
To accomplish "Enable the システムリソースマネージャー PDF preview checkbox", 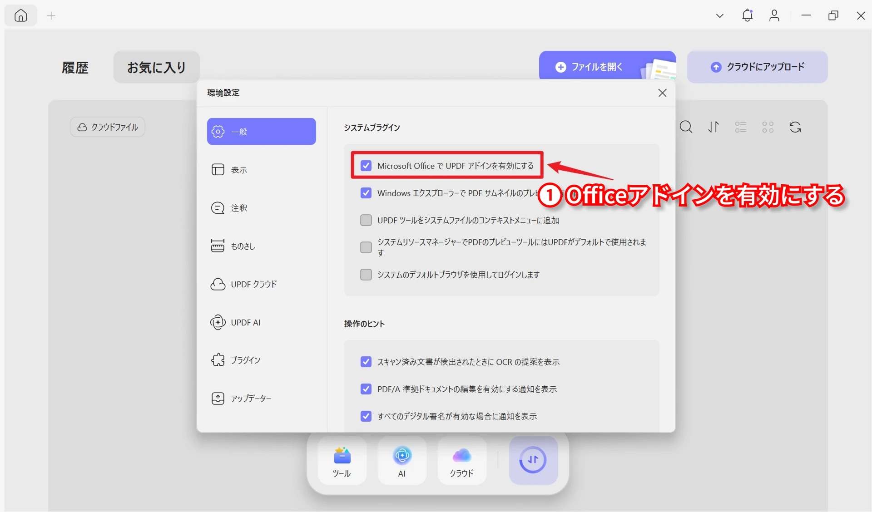I will [366, 247].
